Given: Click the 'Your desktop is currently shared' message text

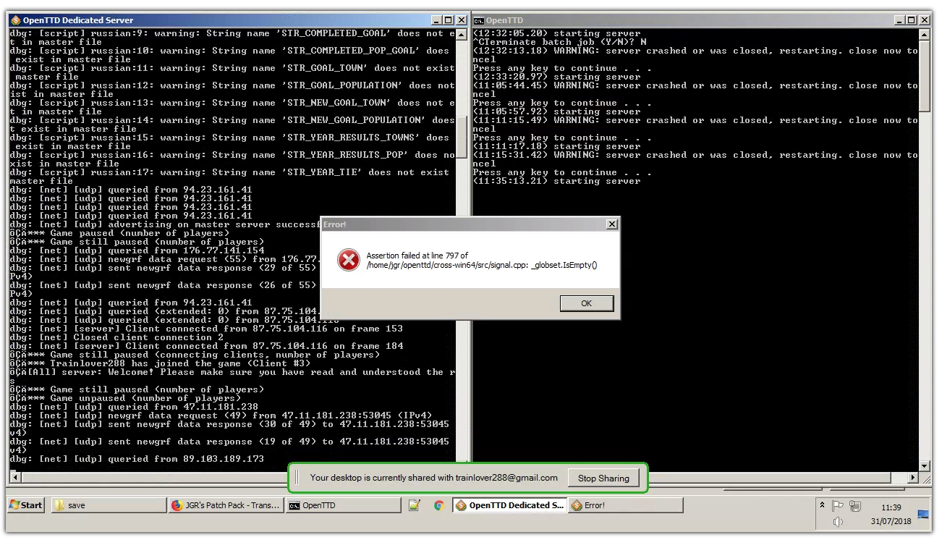Looking at the screenshot, I should coord(434,478).
